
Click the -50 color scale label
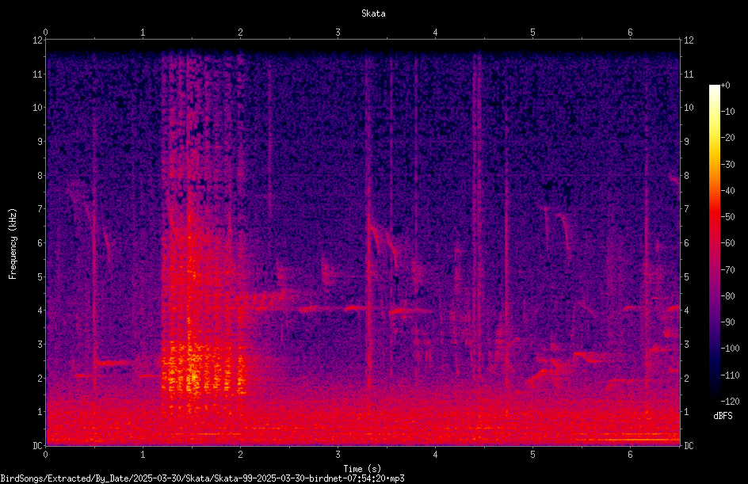pos(728,217)
